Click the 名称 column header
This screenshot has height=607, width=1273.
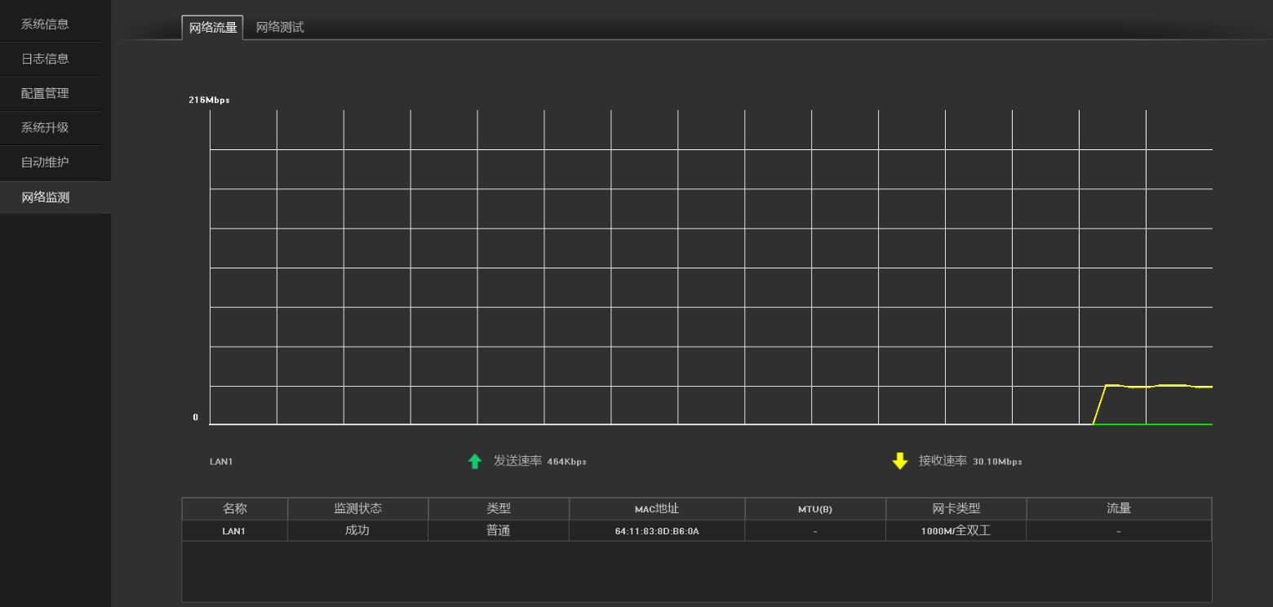click(235, 508)
